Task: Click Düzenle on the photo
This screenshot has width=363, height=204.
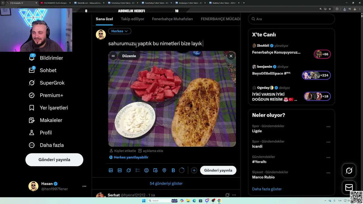Action: tap(129, 56)
